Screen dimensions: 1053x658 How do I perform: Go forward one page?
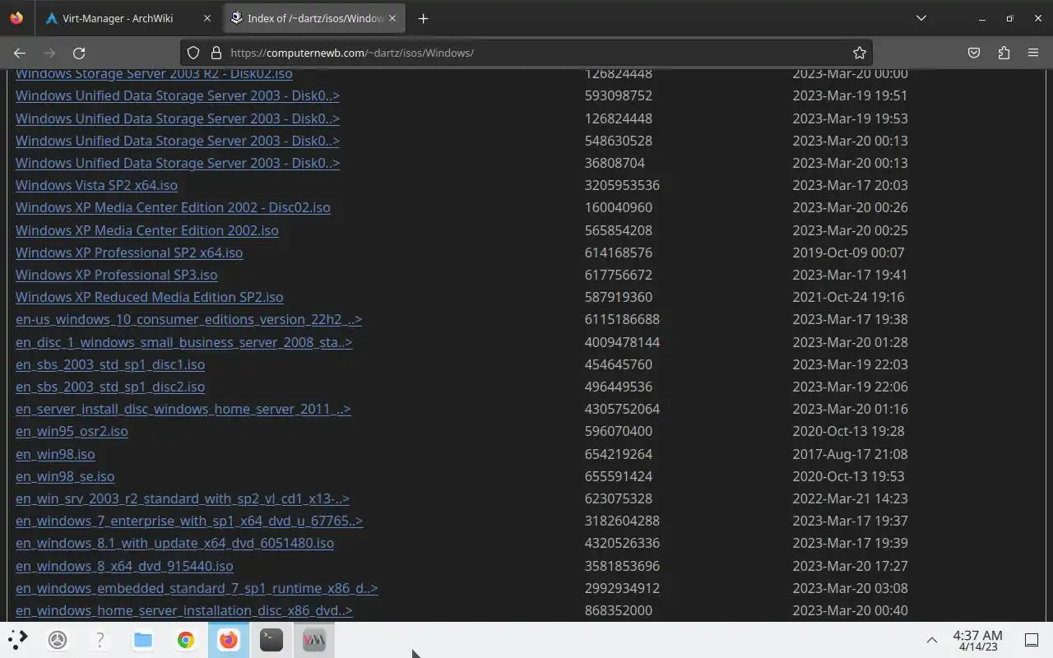coord(49,53)
